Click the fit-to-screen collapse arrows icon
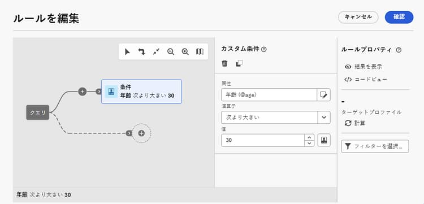 coord(156,51)
